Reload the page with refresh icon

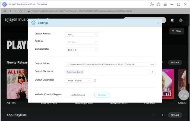coord(21,11)
